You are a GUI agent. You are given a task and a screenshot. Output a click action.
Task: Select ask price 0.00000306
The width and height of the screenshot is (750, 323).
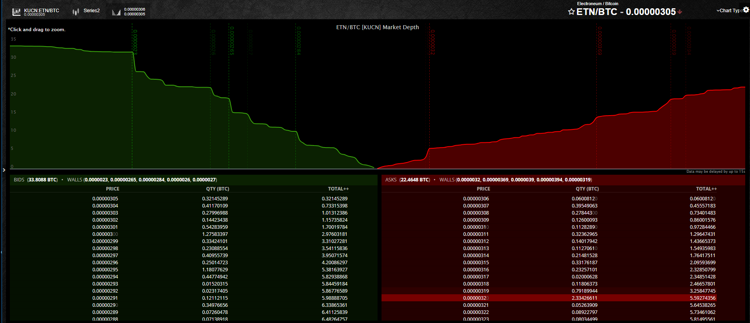(476, 199)
